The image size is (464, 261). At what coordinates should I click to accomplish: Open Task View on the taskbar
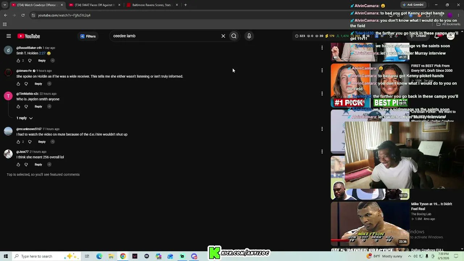[87, 256]
